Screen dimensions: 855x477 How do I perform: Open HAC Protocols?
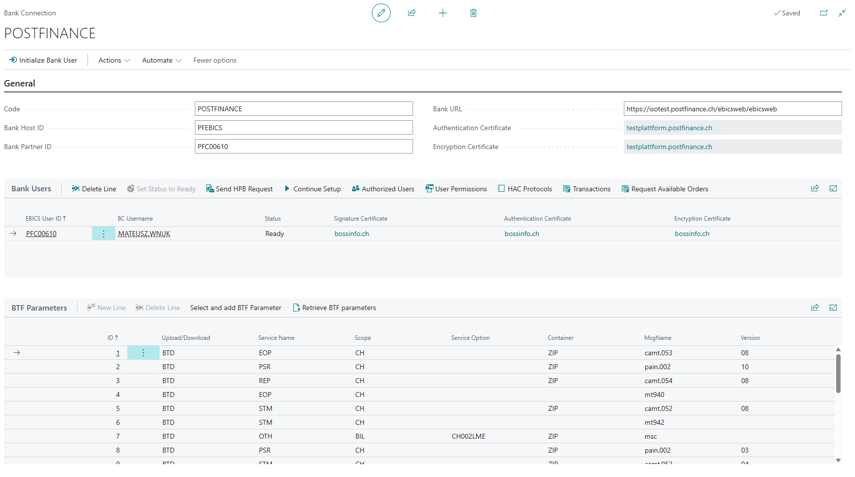[x=525, y=189]
